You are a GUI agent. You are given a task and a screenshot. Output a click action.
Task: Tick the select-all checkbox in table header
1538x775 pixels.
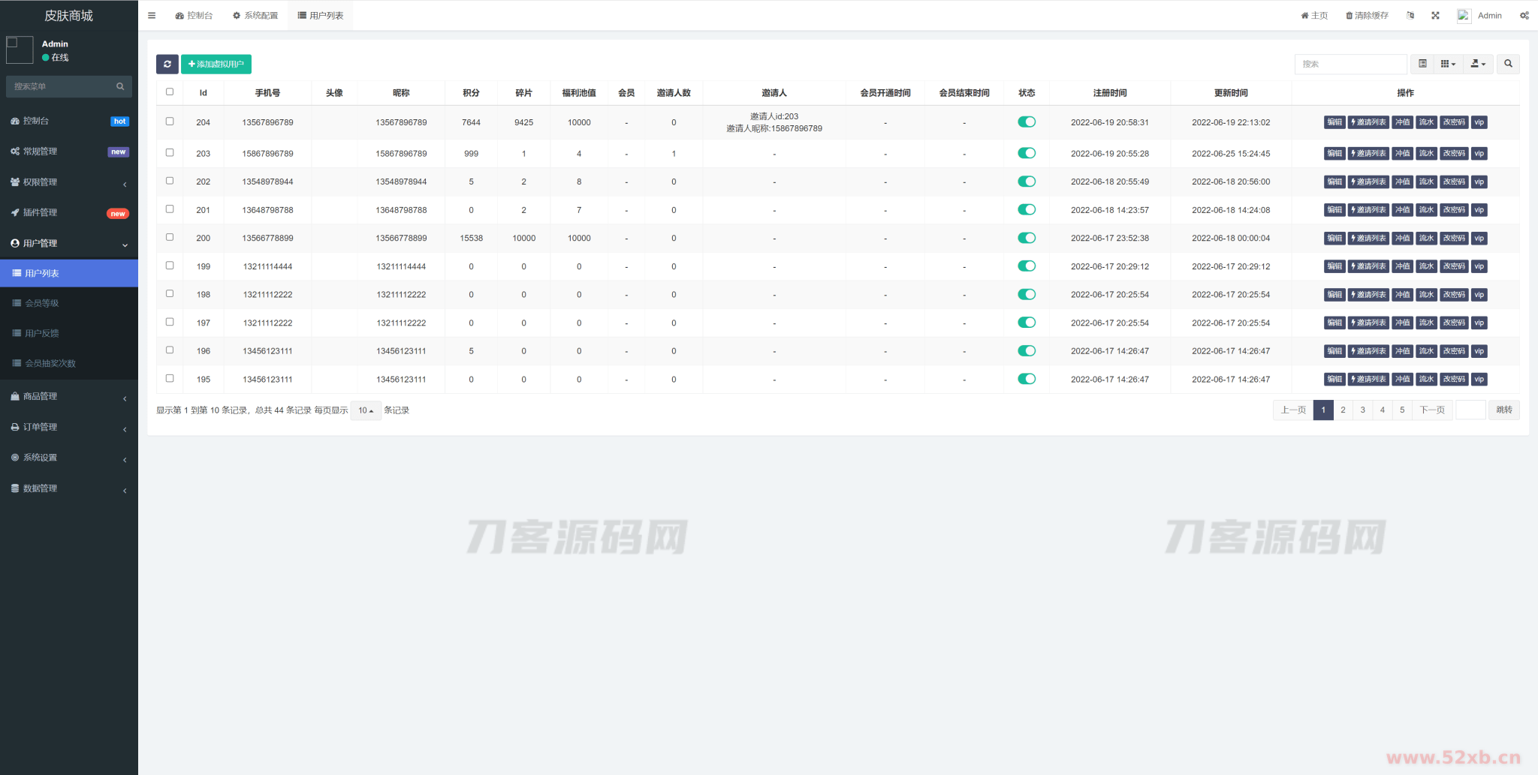click(170, 92)
